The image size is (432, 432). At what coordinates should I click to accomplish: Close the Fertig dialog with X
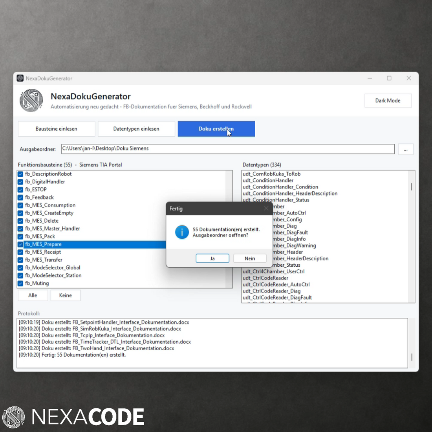266,208
